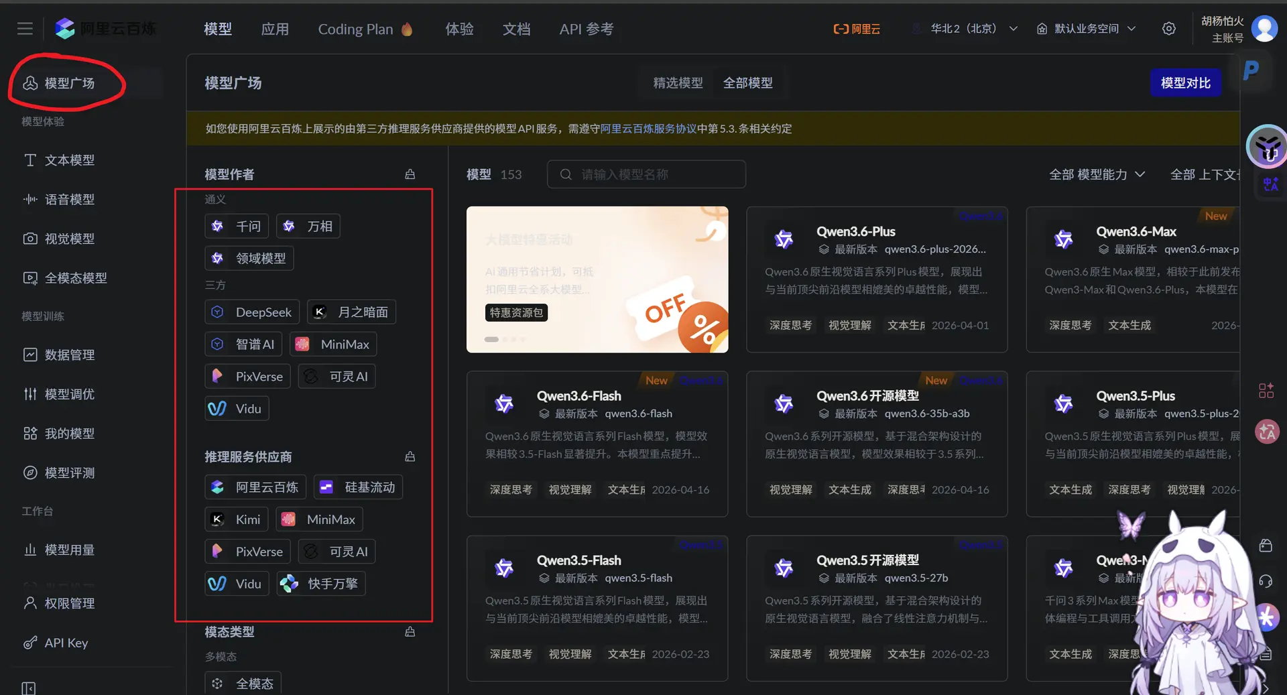Filter by 阿里云百炼 provider
This screenshot has width=1287, height=695.
click(255, 487)
